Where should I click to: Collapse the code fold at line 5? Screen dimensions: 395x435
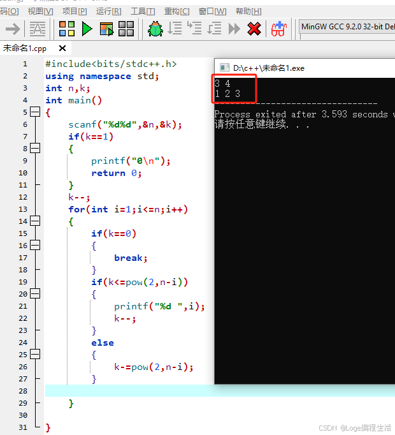click(35, 112)
